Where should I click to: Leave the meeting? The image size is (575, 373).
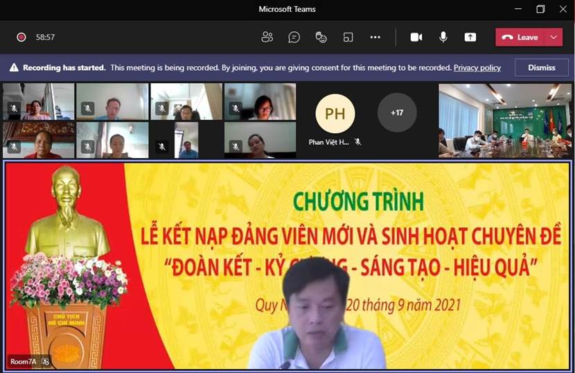point(520,37)
